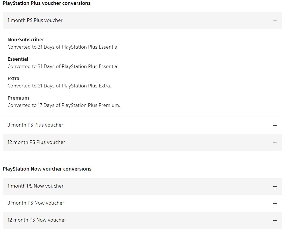Click the bold Premium subheading
This screenshot has height=231, width=283.
[18, 98]
